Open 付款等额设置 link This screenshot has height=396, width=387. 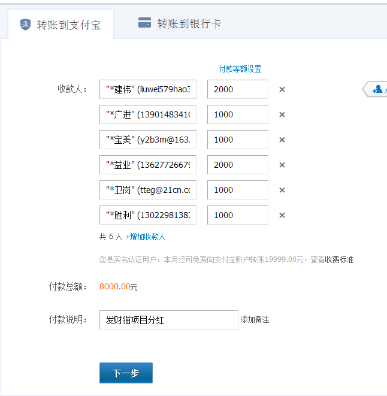coord(240,69)
